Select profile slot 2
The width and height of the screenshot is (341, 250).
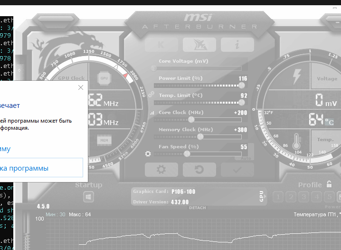[291, 197]
